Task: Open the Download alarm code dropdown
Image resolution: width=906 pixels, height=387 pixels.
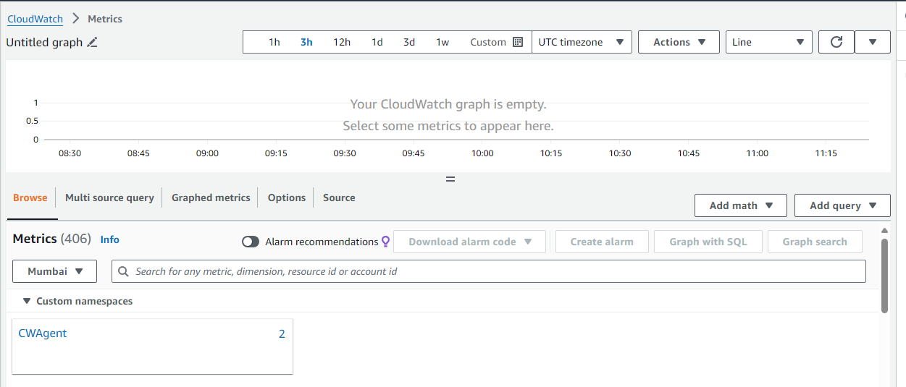Action: tap(469, 242)
